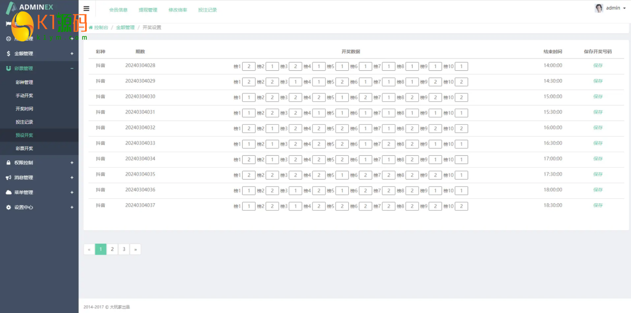Go to page 3 of results

124,249
